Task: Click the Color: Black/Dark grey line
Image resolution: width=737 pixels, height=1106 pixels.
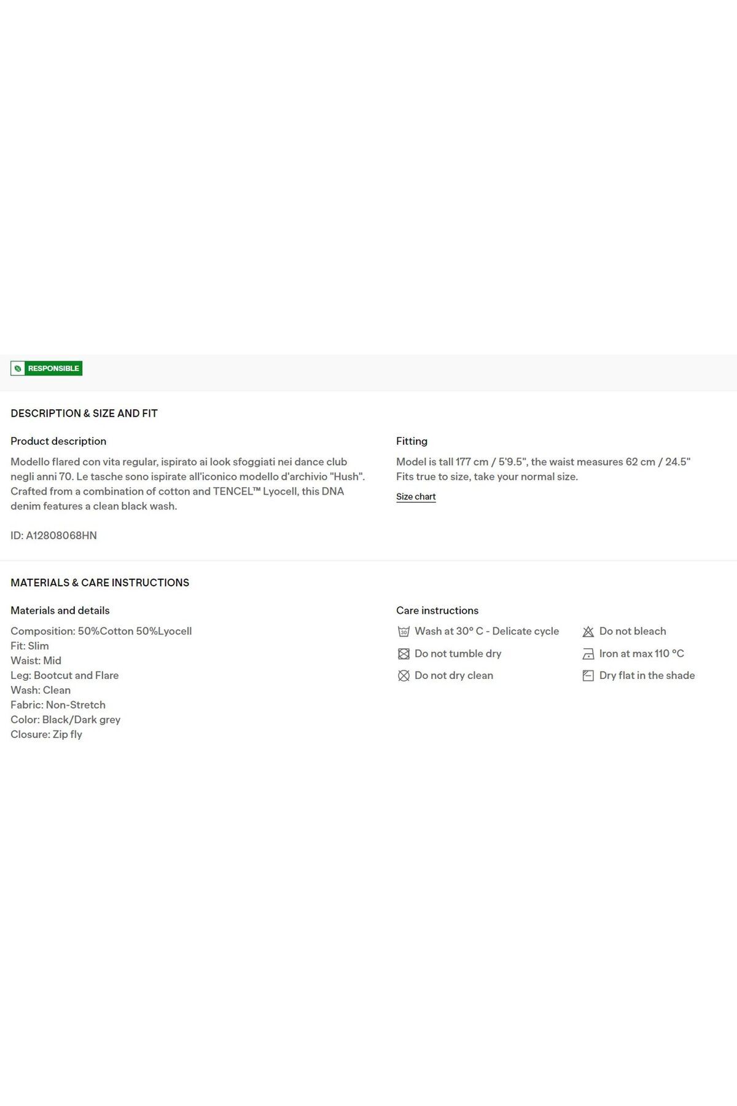Action: (x=66, y=720)
